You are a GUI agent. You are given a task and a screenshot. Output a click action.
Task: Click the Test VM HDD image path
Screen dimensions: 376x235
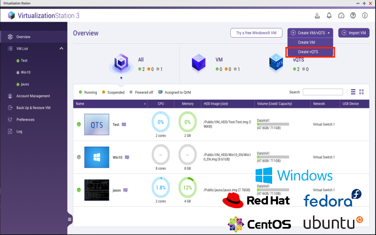point(227,124)
